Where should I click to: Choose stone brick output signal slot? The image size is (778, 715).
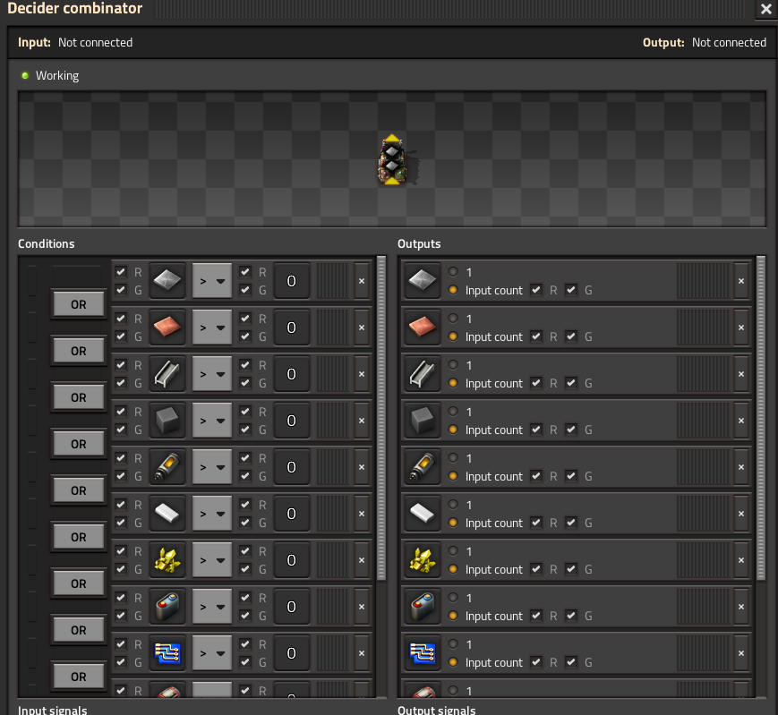tap(423, 421)
